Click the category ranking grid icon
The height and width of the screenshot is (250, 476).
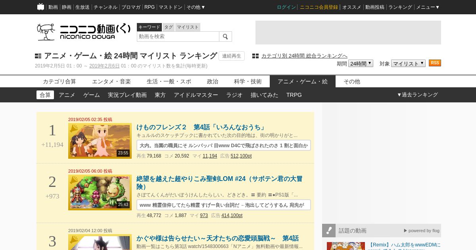coord(255,56)
